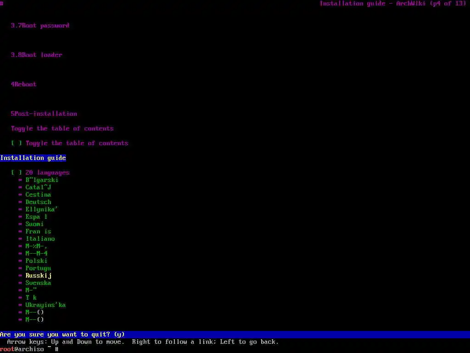
Task: Follow the 5 Post-installation link
Action: point(44,114)
